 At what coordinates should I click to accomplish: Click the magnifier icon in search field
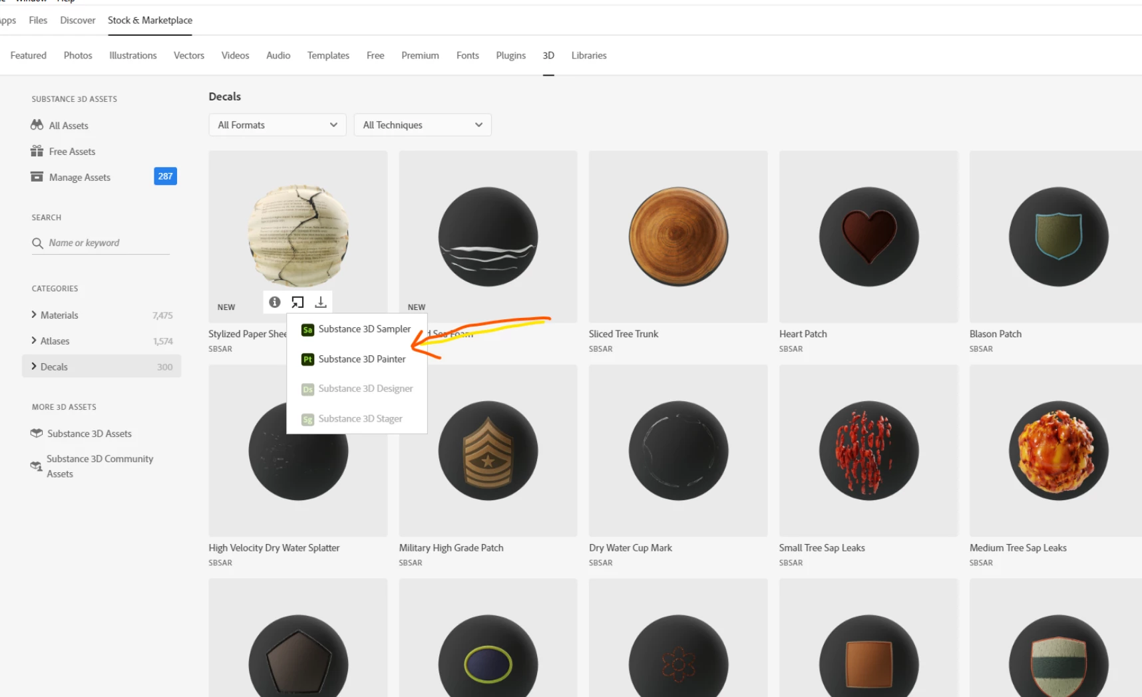point(37,243)
